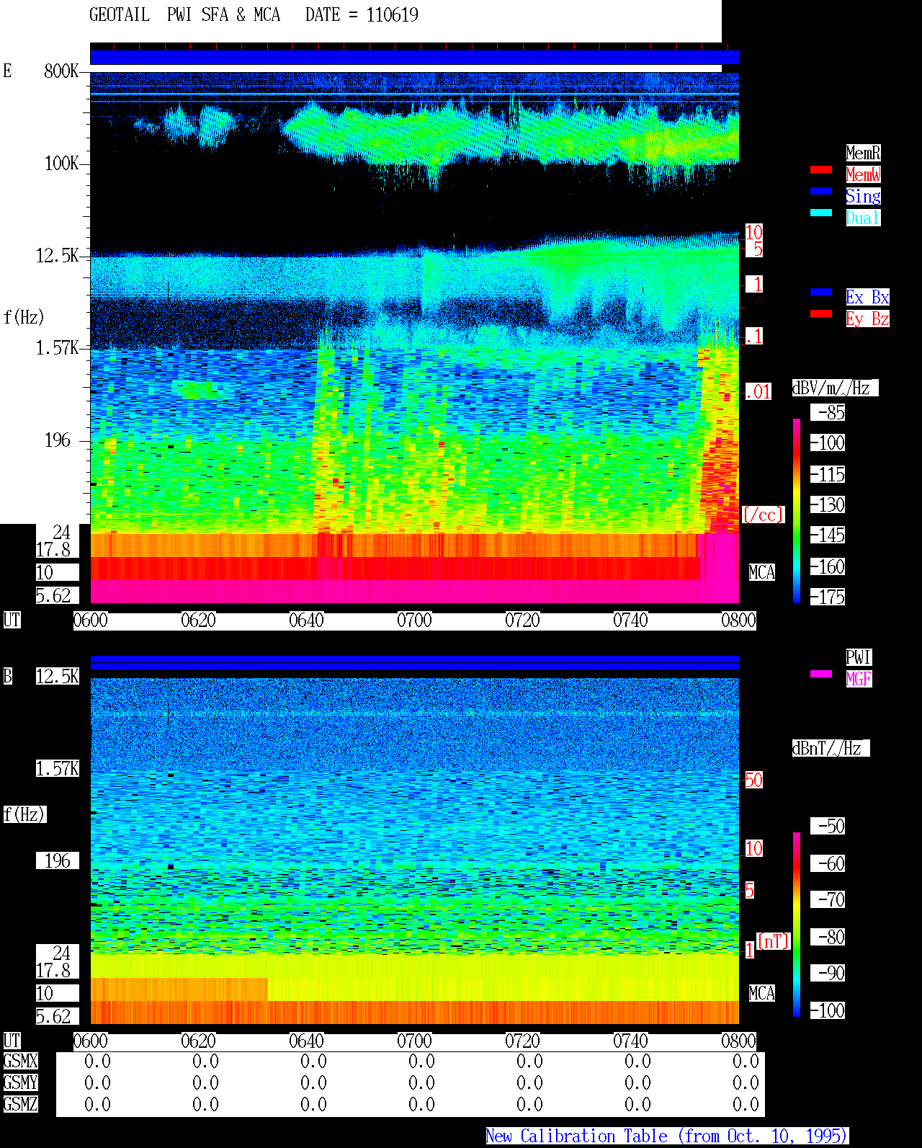Click the red Ey Bz legend swatch
The width and height of the screenshot is (922, 1148).
821,313
